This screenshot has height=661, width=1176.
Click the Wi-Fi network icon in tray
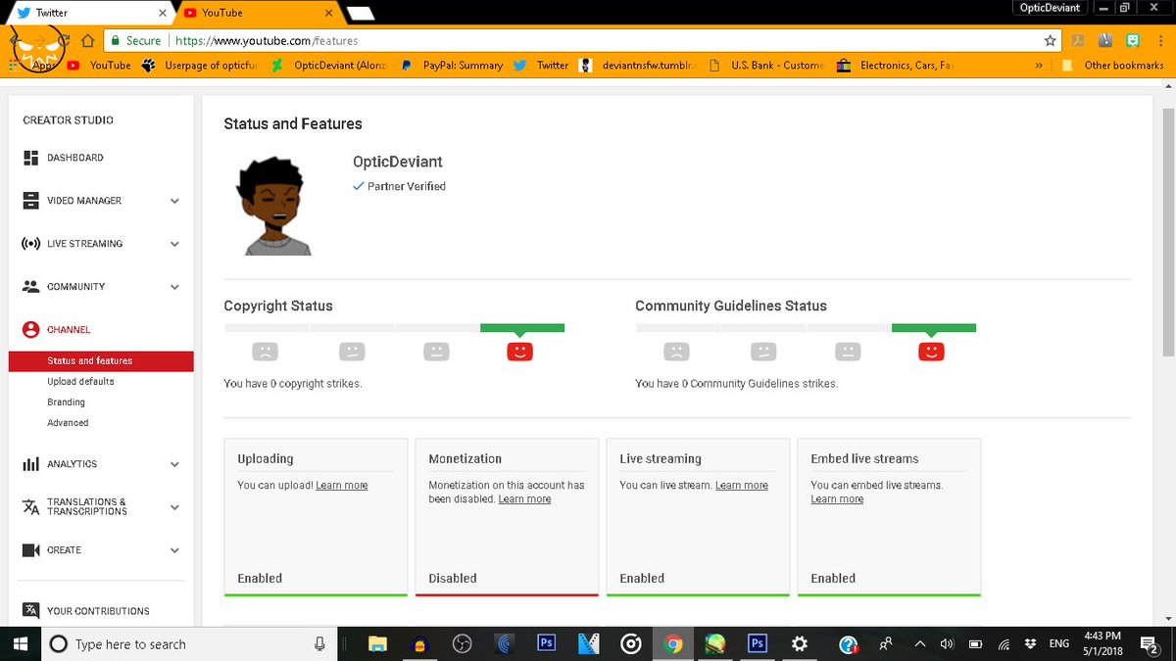click(x=1004, y=644)
